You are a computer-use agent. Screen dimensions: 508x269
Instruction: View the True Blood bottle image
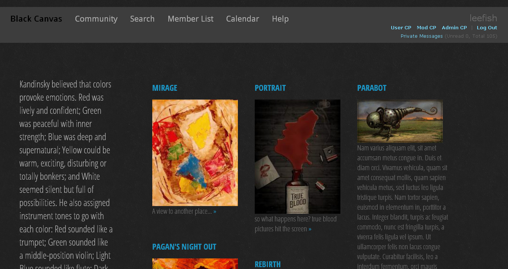[298, 157]
